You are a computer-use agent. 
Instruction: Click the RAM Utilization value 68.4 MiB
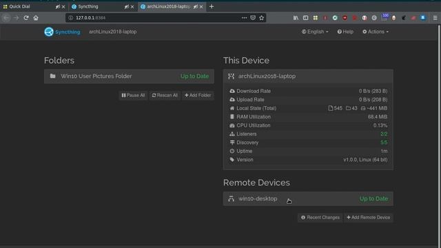(x=378, y=116)
